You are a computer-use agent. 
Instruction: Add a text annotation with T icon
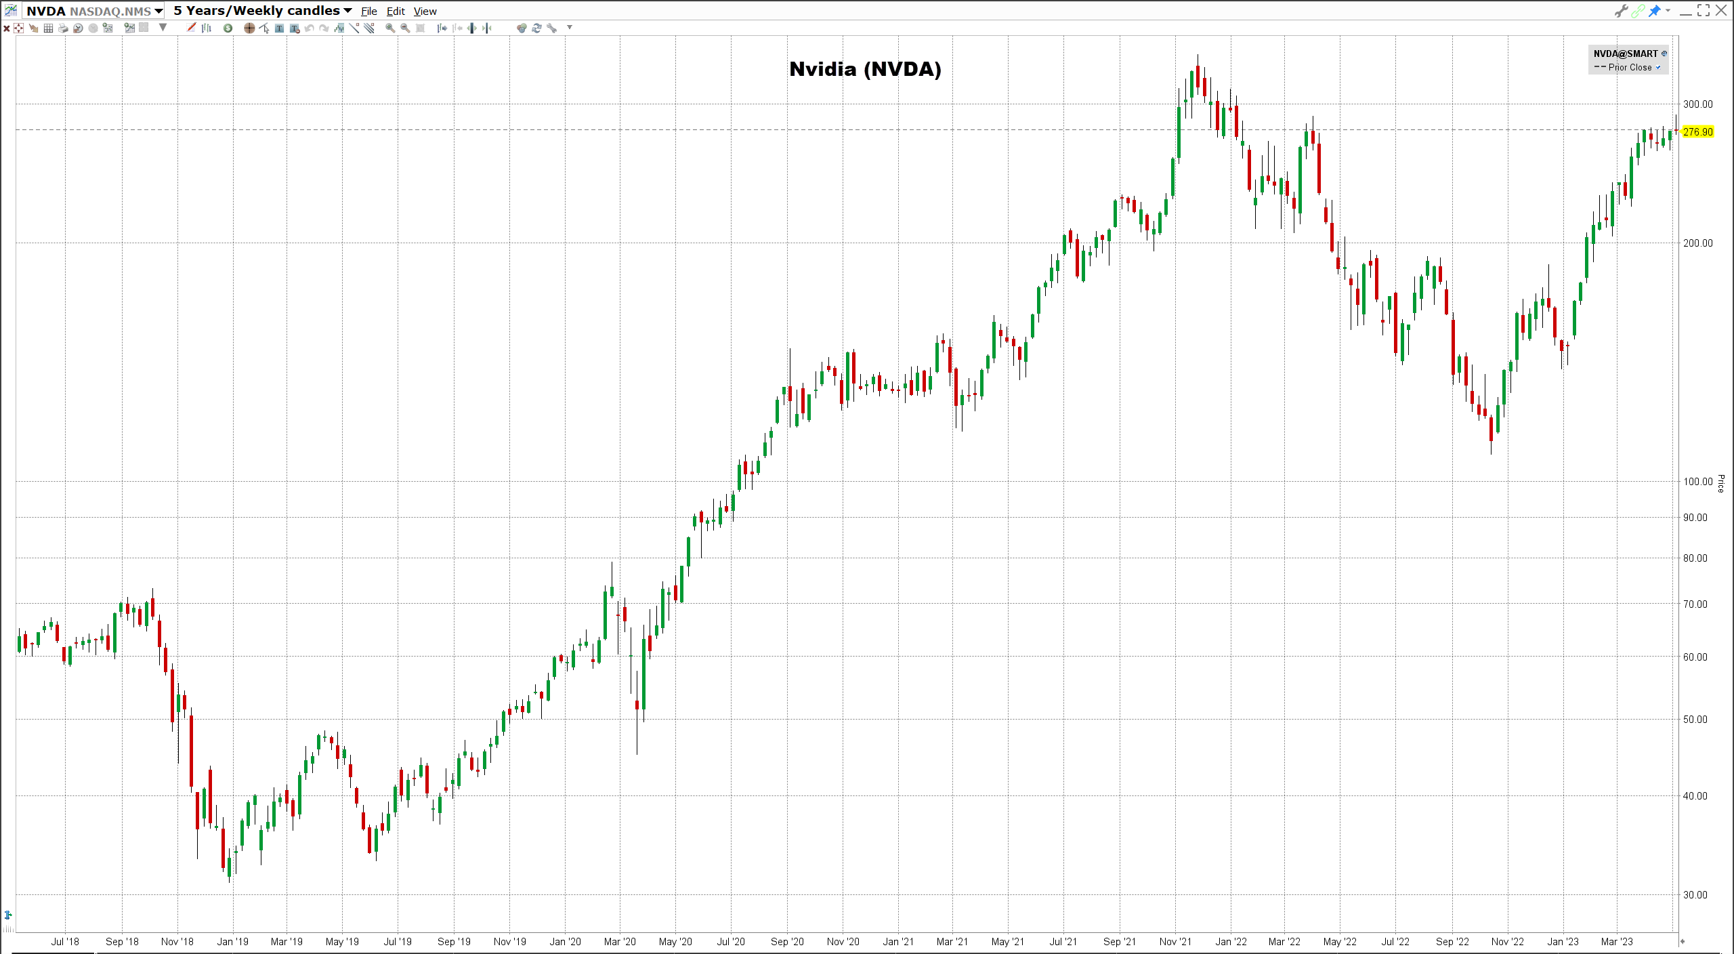pyautogui.click(x=279, y=28)
